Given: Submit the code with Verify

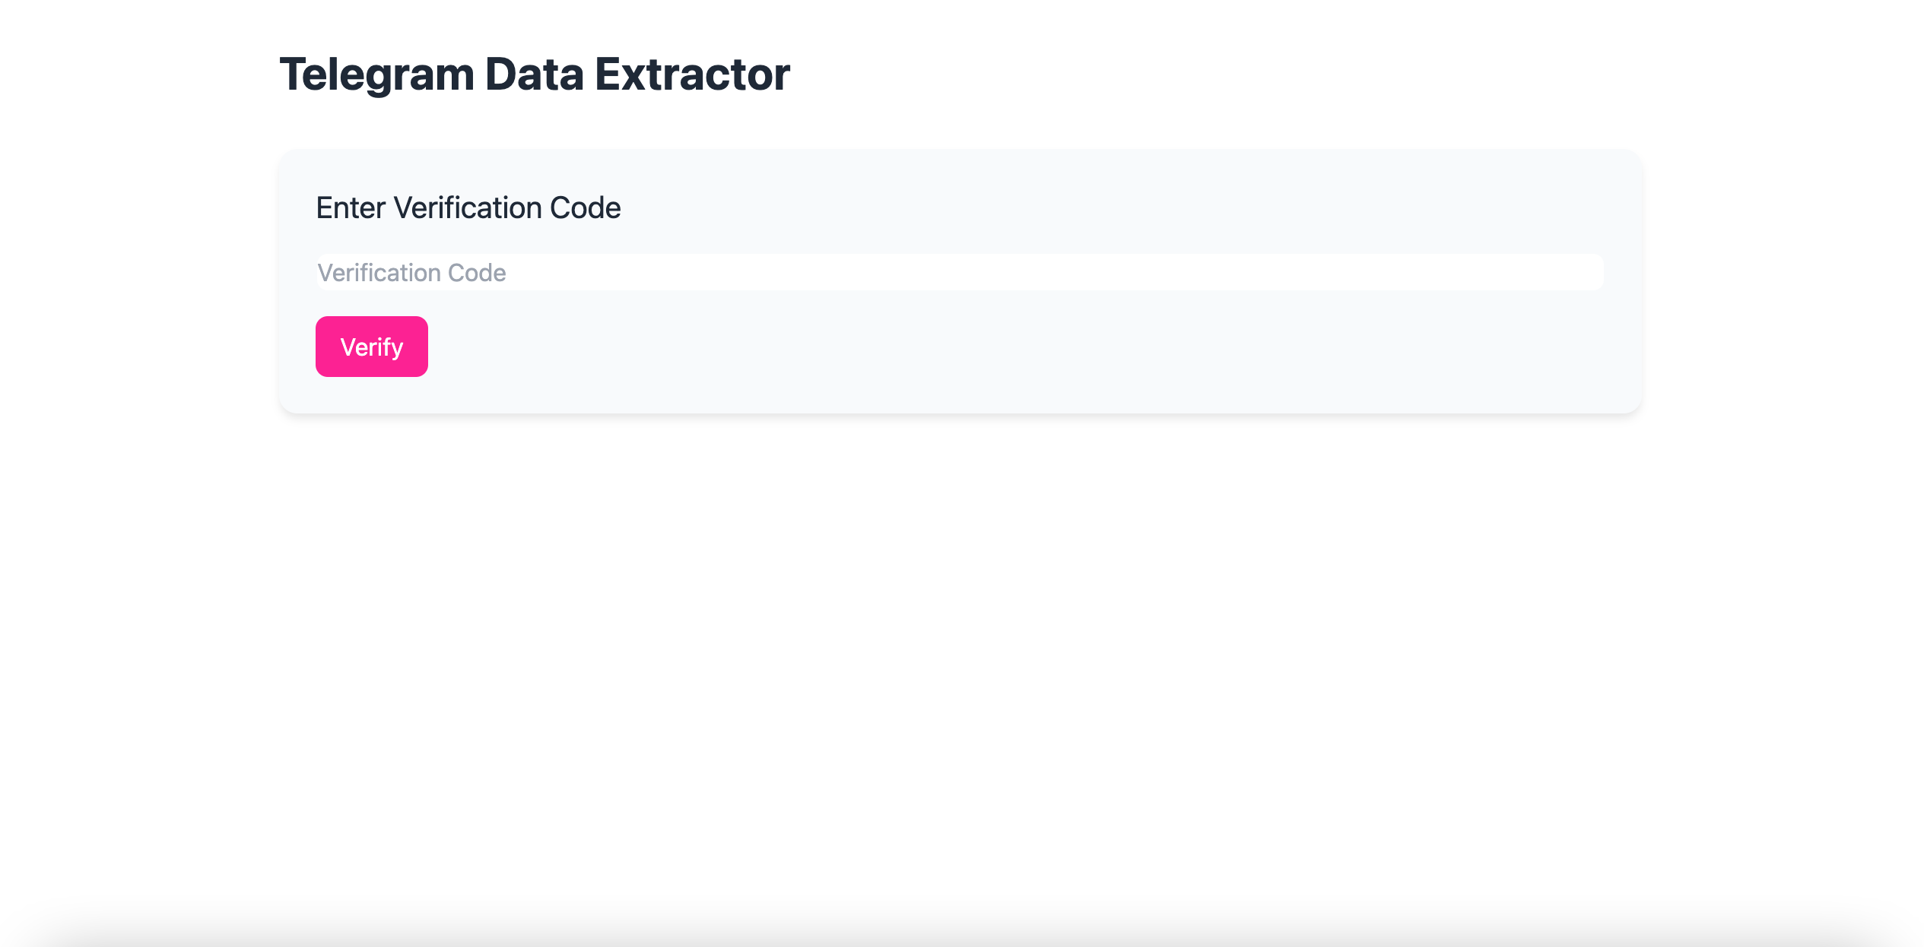Looking at the screenshot, I should click(x=371, y=347).
